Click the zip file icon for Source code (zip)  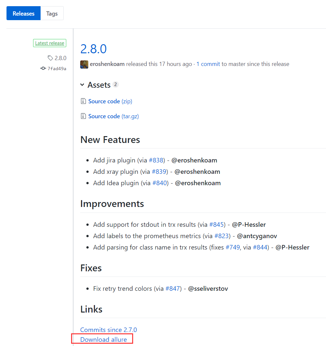point(83,101)
